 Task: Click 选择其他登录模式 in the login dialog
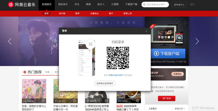point(105,84)
